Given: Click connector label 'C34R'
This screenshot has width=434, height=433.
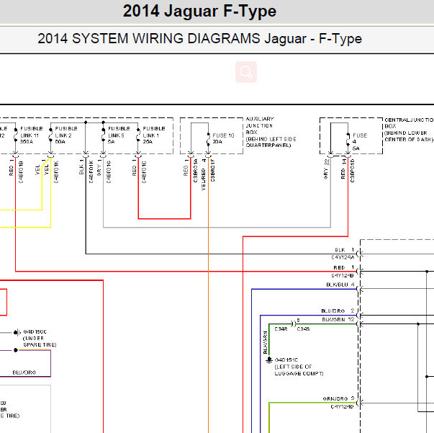Looking at the screenshot, I should (281, 329).
